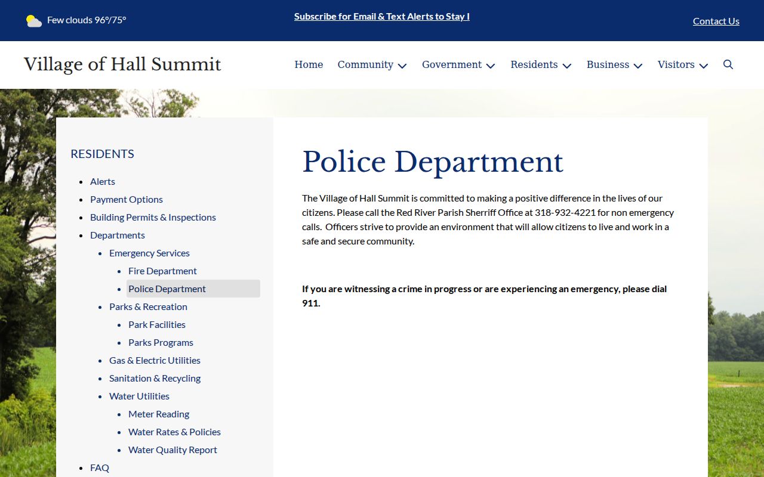Viewport: 764px width, 477px height.
Task: Open Building Permits & Inspections link
Action: click(153, 217)
